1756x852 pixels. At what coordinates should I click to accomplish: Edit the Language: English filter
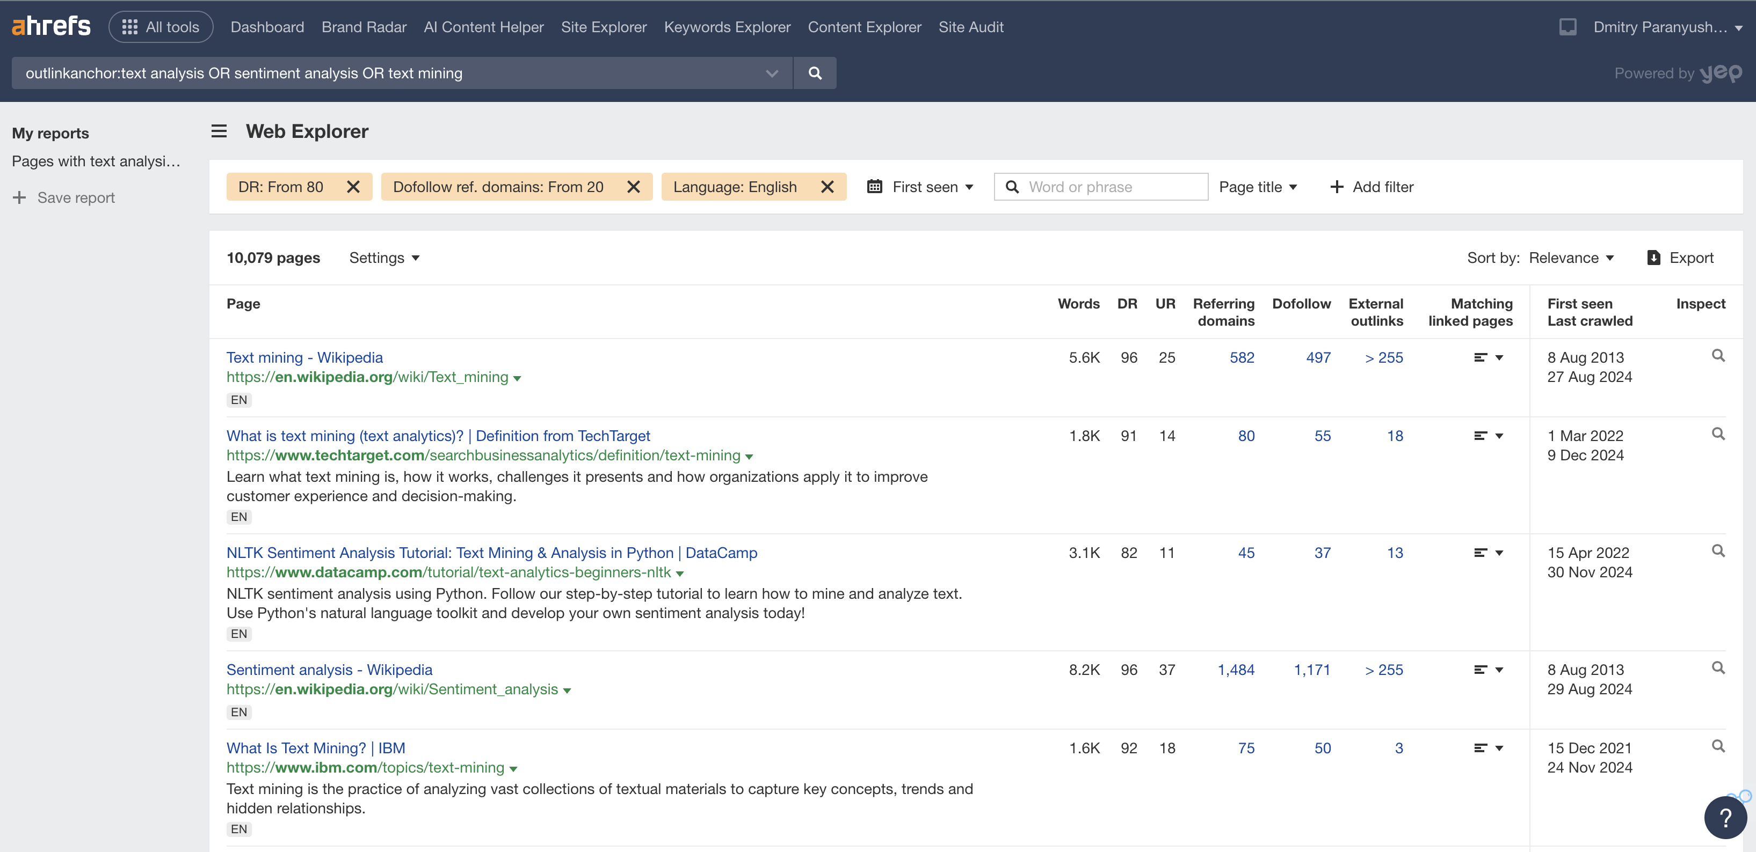point(735,187)
